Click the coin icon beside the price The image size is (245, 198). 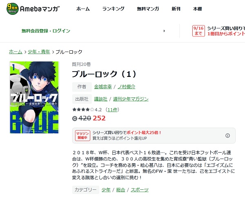pos(75,119)
